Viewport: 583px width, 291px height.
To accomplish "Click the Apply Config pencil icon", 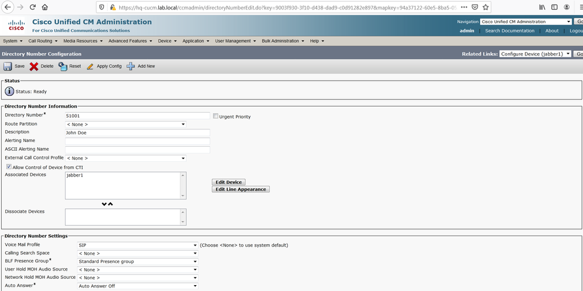I will [x=90, y=67].
